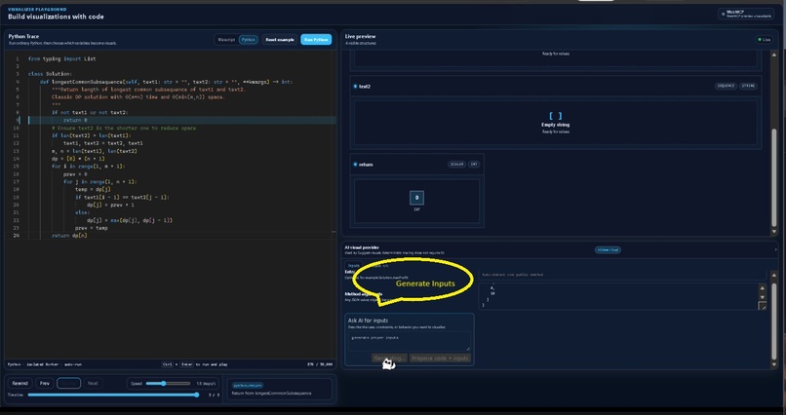This screenshot has width=786, height=415.
Task: Click the Reset example button
Action: point(280,40)
